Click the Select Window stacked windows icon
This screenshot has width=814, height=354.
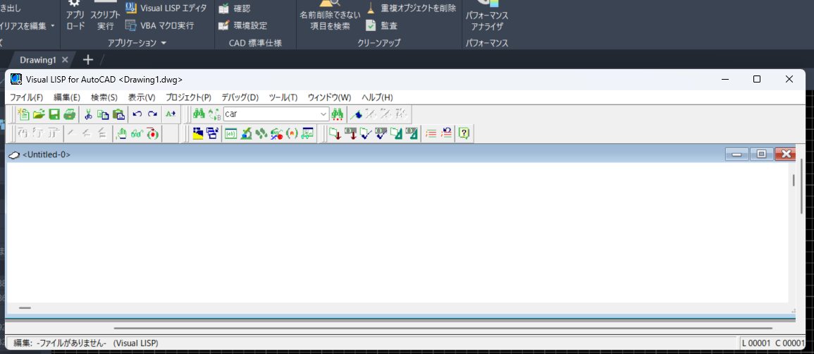click(x=212, y=133)
